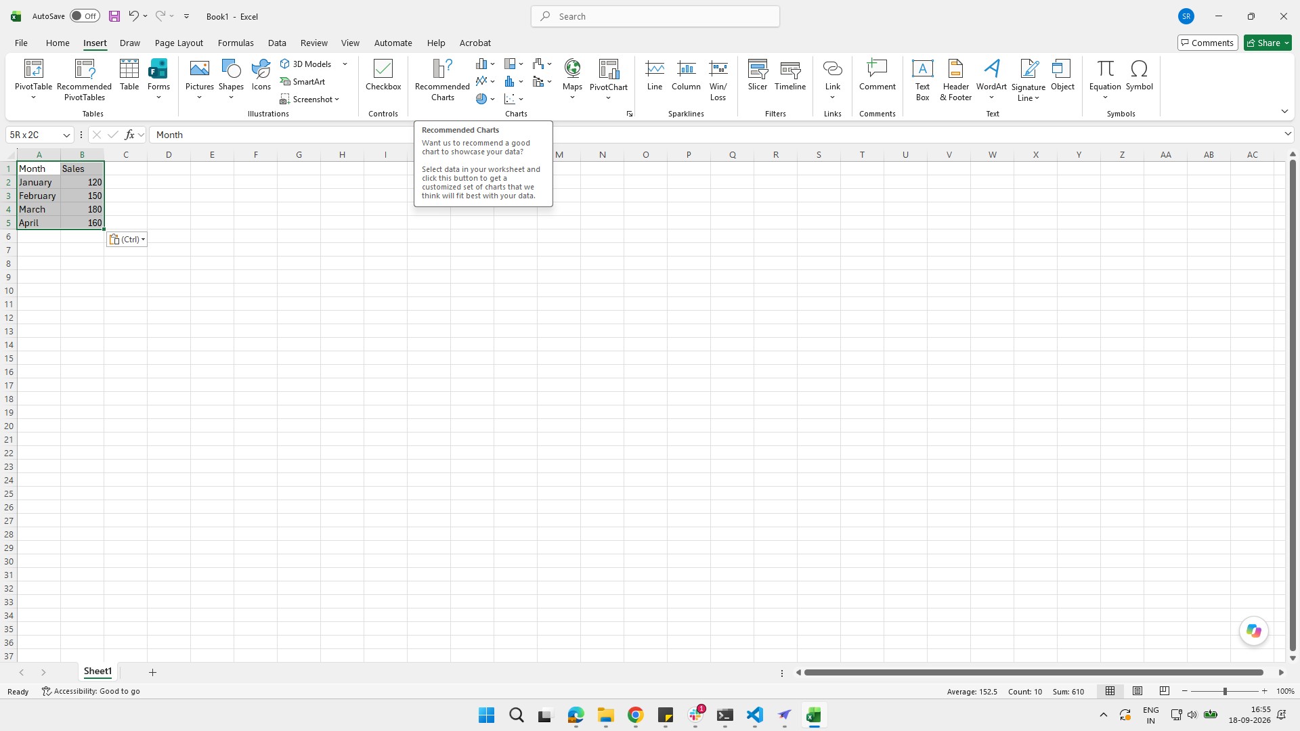Viewport: 1300px width, 731px height.
Task: Insert a Column sparkline
Action: pyautogui.click(x=686, y=74)
